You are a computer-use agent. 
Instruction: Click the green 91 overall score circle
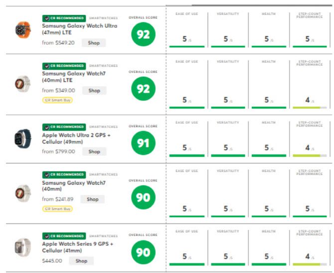pyautogui.click(x=143, y=144)
